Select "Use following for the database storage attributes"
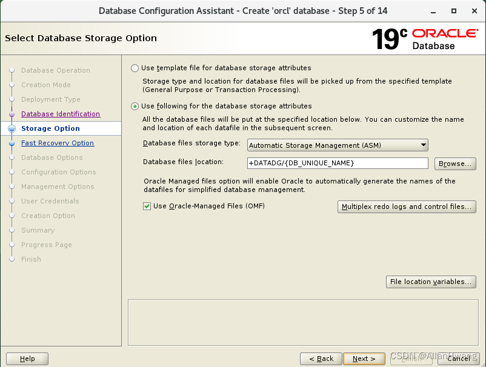 (134, 107)
